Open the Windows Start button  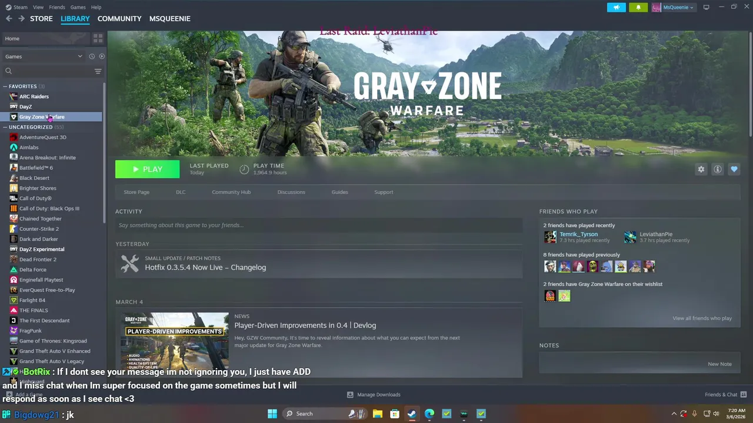coord(272,414)
